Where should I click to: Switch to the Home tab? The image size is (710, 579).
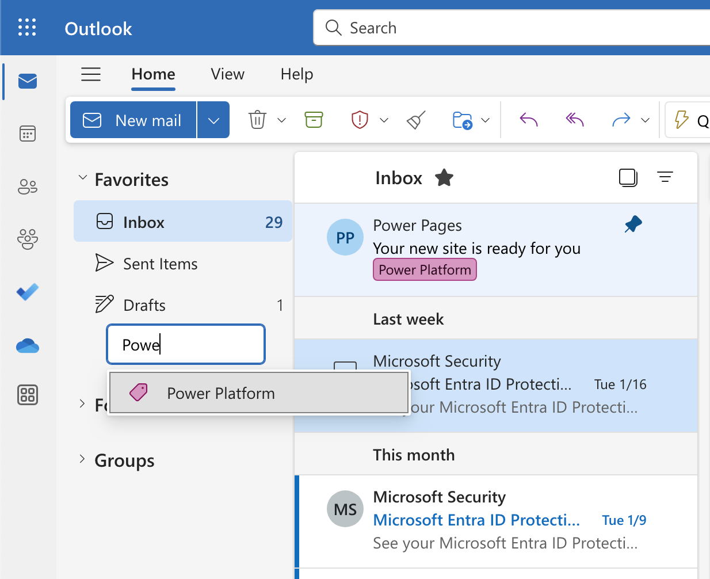pyautogui.click(x=153, y=74)
